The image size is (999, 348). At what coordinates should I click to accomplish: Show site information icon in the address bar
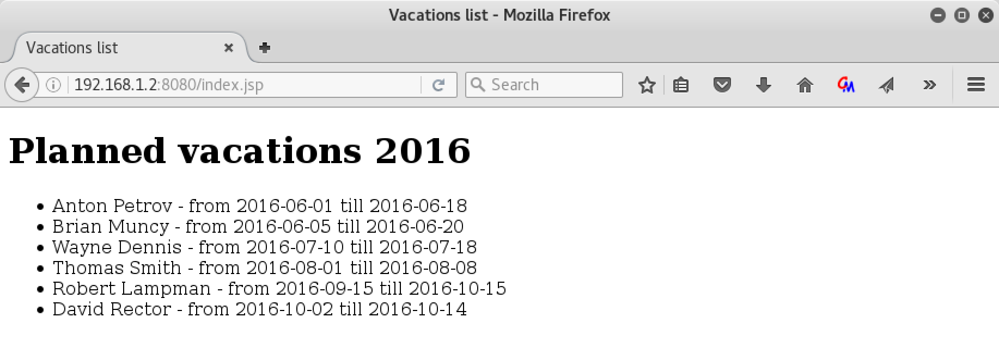pyautogui.click(x=53, y=85)
